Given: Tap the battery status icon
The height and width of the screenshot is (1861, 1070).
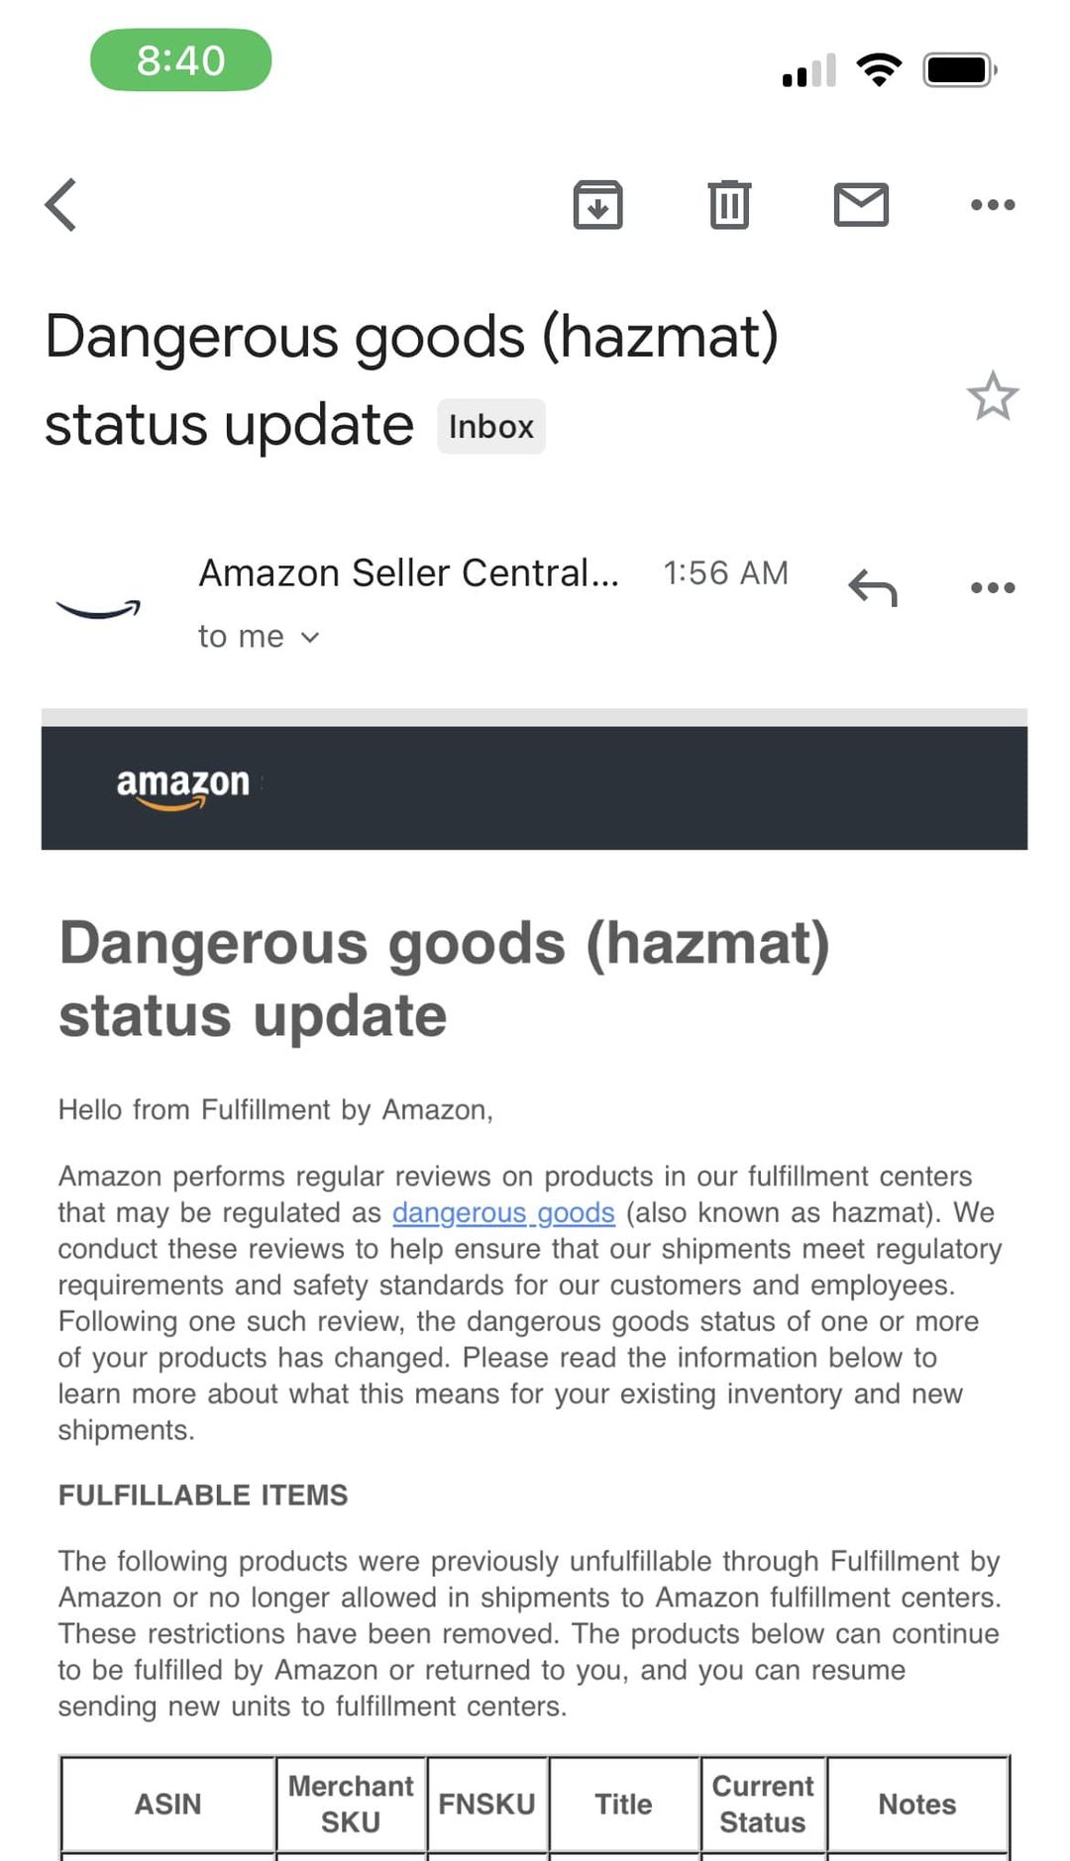Looking at the screenshot, I should coord(960,70).
